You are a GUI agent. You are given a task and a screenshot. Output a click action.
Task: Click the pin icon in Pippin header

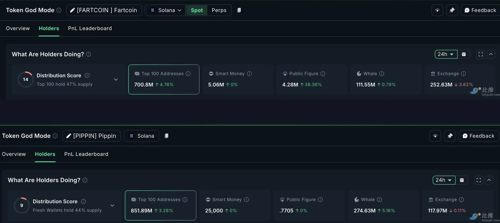(x=450, y=136)
